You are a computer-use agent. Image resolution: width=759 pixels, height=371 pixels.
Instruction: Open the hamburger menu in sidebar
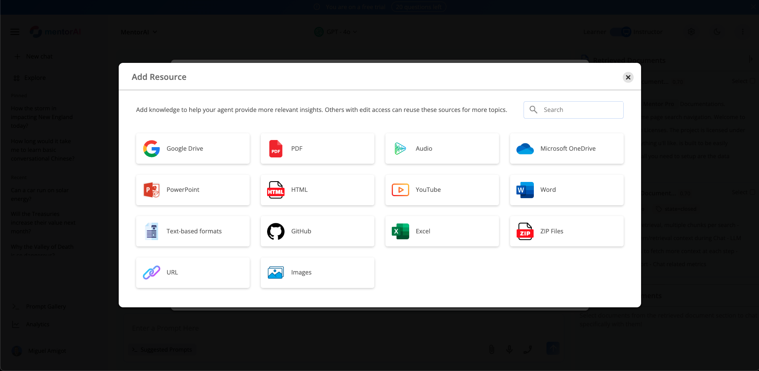15,32
